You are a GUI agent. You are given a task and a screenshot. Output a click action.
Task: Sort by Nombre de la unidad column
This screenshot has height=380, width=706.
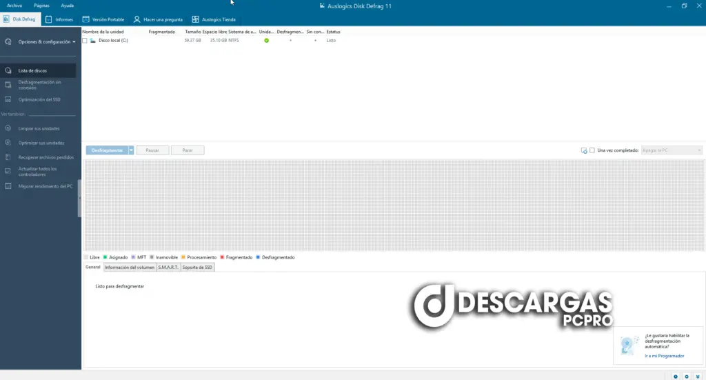click(103, 32)
